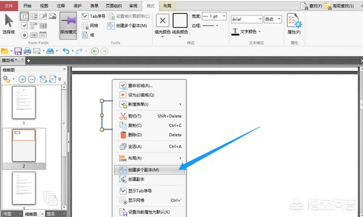Click the Print icon in quick toolbar
Image resolution: width=363 pixels, height=217 pixels.
[x=27, y=51]
